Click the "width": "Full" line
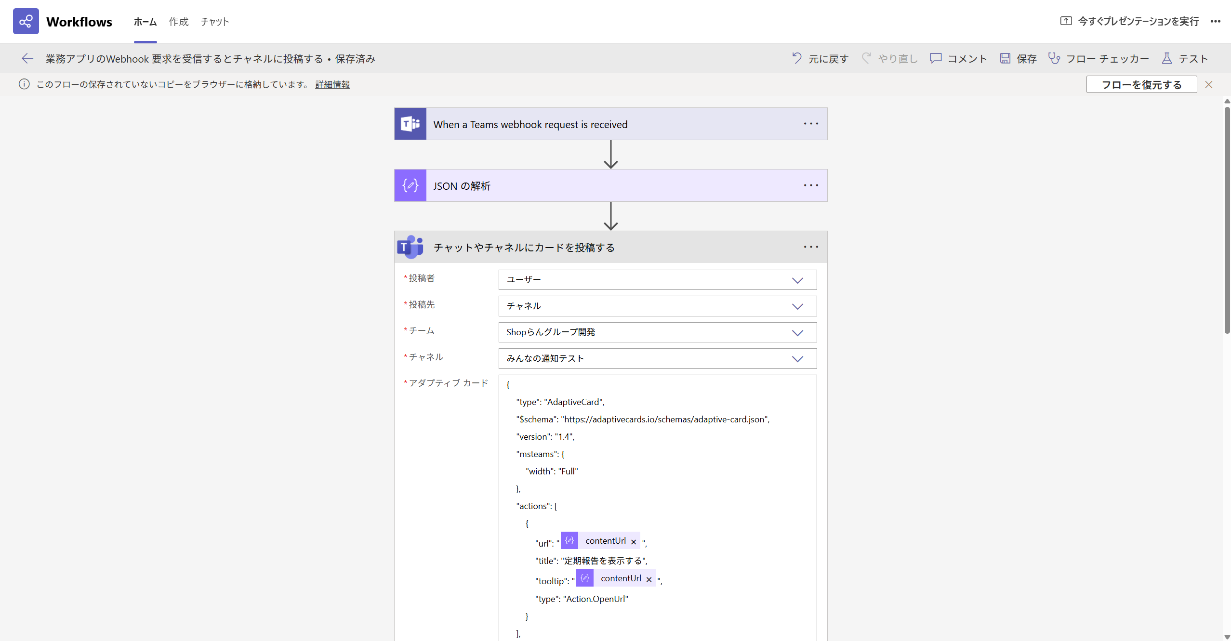Viewport: 1231px width, 641px height. [x=552, y=471]
